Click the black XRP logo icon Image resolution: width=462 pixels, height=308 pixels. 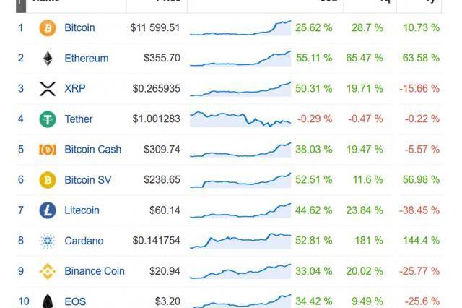click(x=48, y=88)
